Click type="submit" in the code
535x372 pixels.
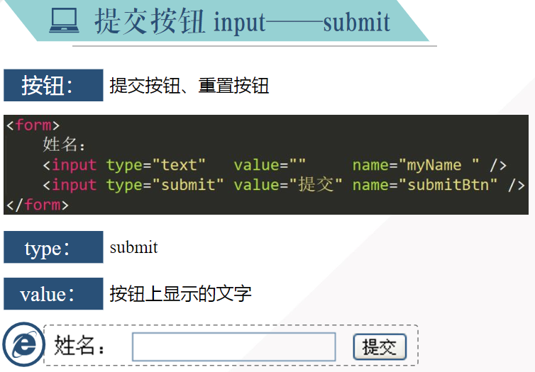[x=165, y=185]
